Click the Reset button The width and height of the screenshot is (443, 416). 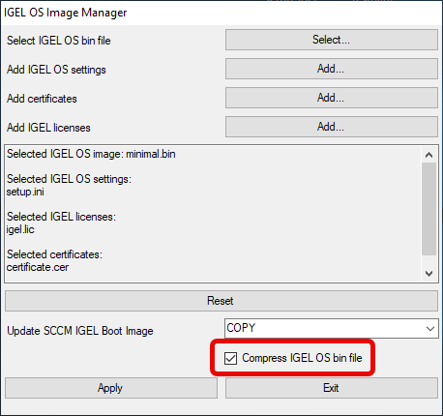click(221, 301)
